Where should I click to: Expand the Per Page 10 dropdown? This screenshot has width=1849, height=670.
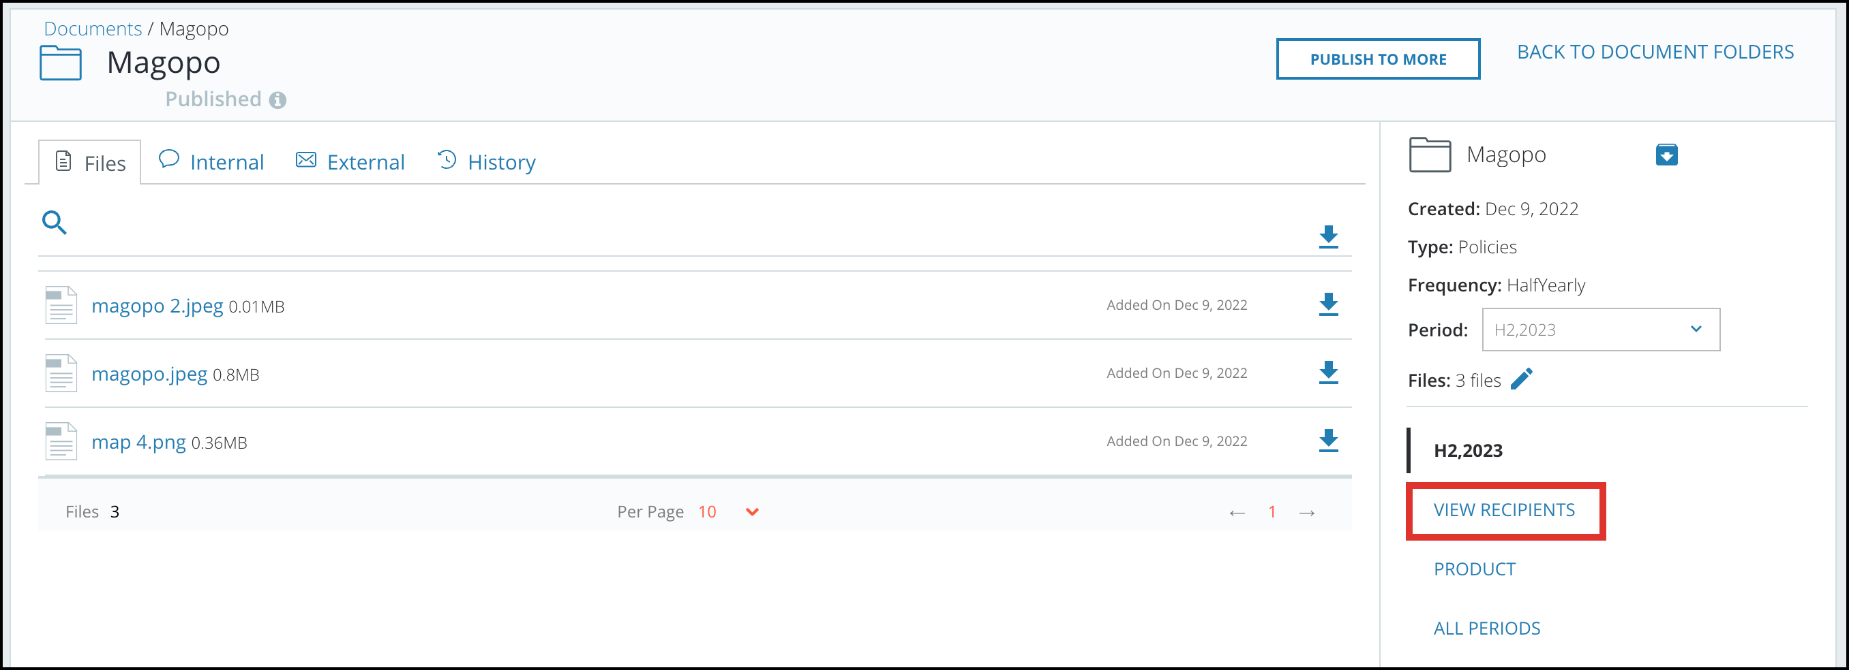click(x=751, y=511)
